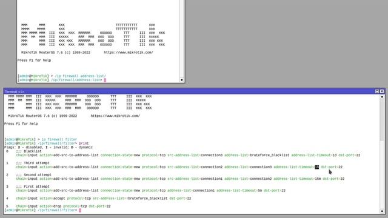The image size is (388, 218).
Task: Click 'address-list=connection1' in First attempt rule
Action: [x=191, y=191]
